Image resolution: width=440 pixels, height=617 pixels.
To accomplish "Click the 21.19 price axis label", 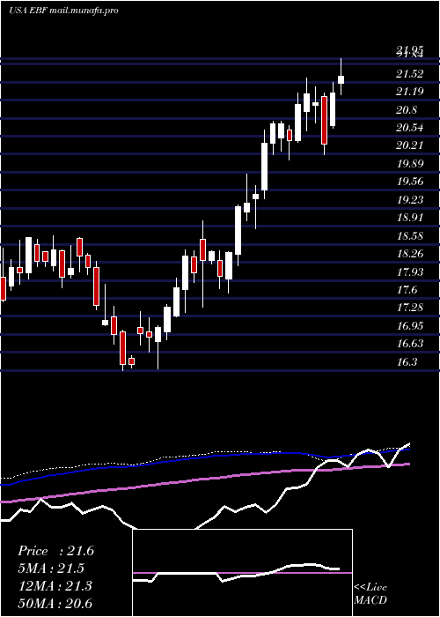I will click(410, 92).
